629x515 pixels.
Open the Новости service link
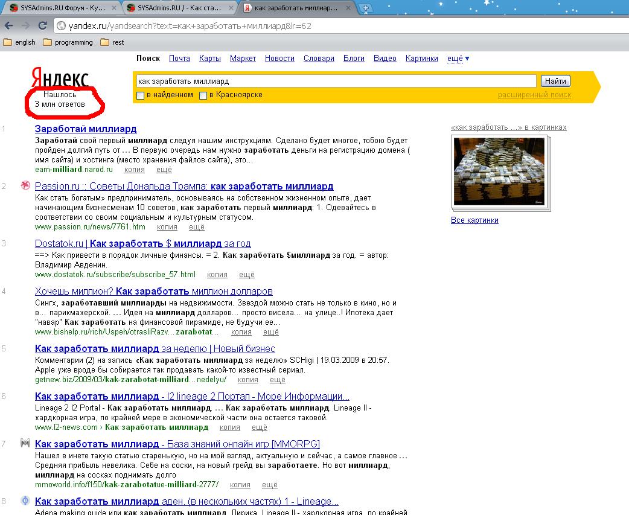[x=279, y=59]
